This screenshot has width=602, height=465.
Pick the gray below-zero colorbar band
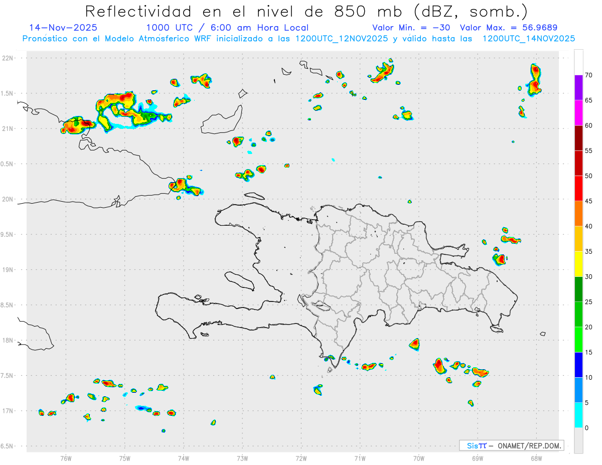pos(578,440)
